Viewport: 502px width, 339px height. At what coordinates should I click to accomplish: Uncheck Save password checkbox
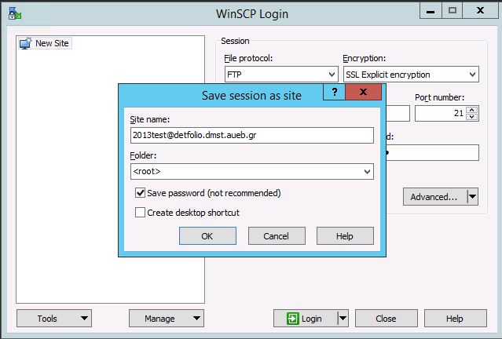point(141,193)
